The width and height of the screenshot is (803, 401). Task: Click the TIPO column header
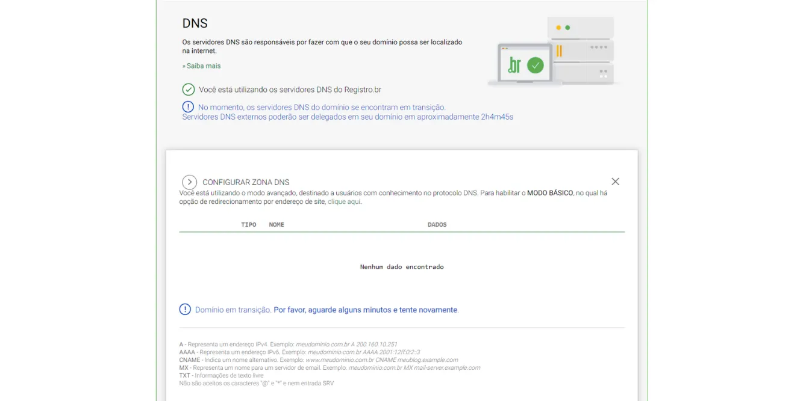point(249,225)
